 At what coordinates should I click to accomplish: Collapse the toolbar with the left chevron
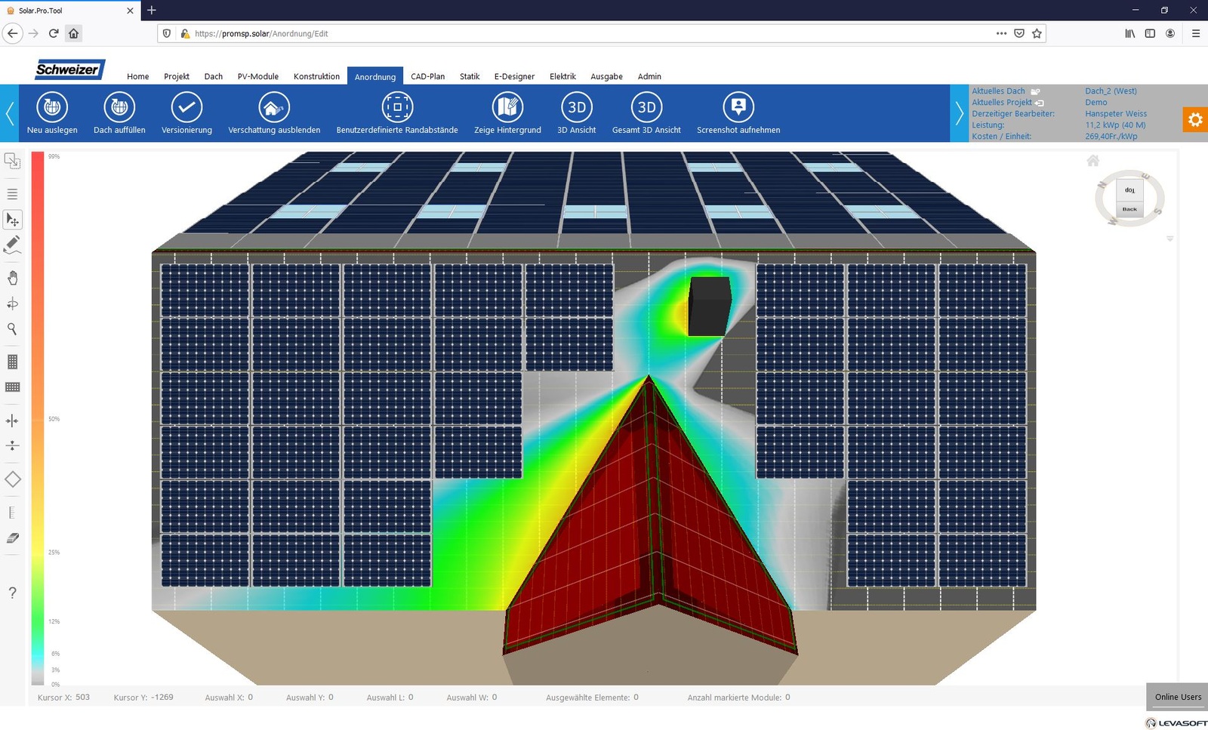[10, 113]
